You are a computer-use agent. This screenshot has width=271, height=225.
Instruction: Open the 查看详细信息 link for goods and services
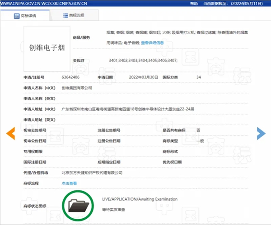tap(152, 43)
